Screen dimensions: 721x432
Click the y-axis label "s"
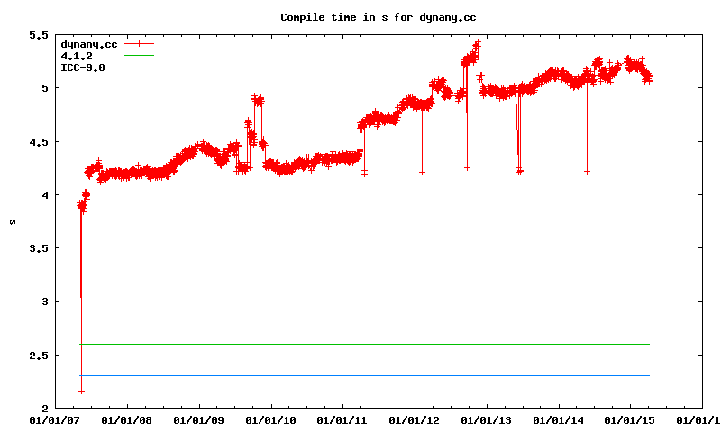coord(13,221)
